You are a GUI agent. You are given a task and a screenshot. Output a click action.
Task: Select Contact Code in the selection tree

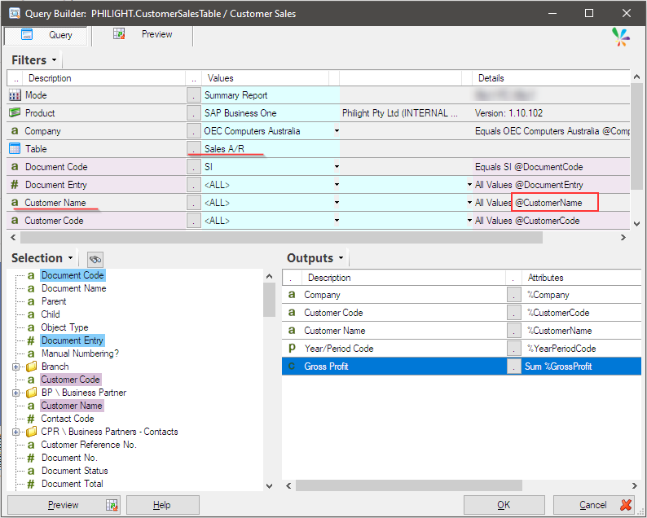click(x=68, y=419)
